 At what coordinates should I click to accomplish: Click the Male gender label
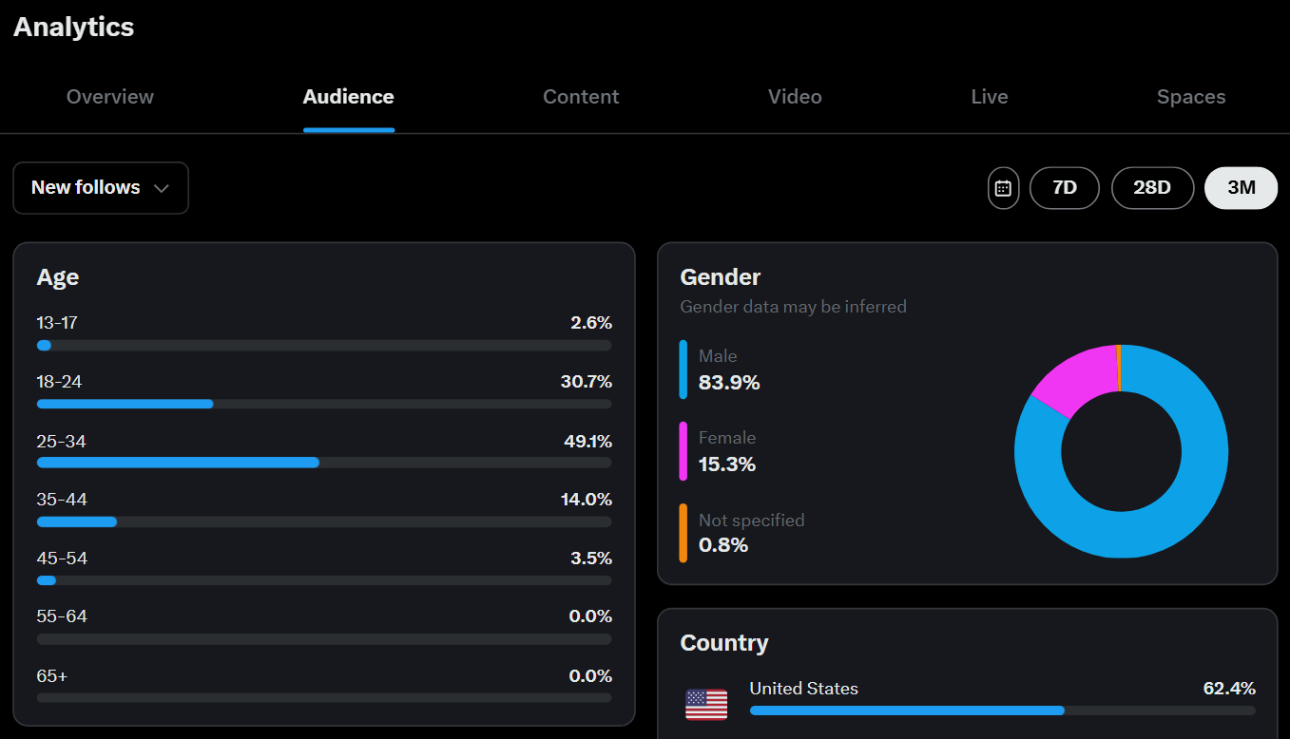[x=718, y=356]
